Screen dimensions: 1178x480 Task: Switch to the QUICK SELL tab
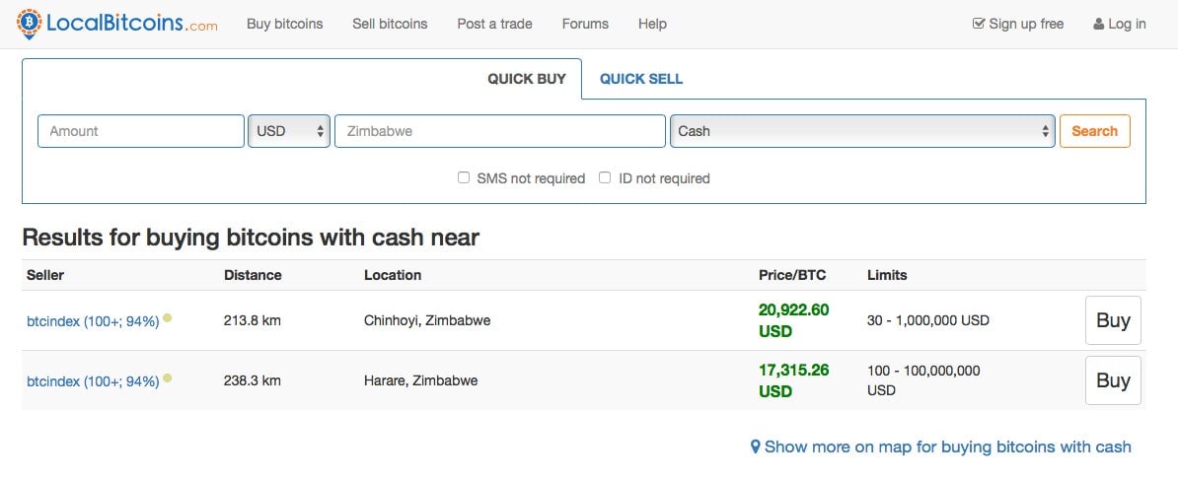click(641, 79)
